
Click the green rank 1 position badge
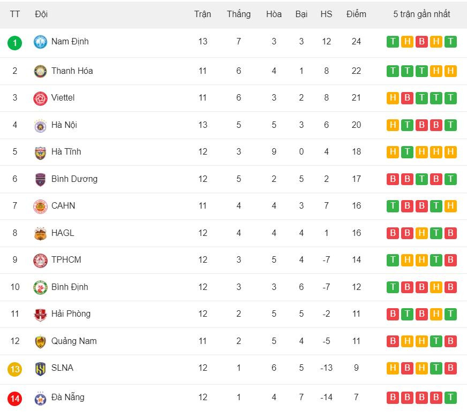(15, 42)
